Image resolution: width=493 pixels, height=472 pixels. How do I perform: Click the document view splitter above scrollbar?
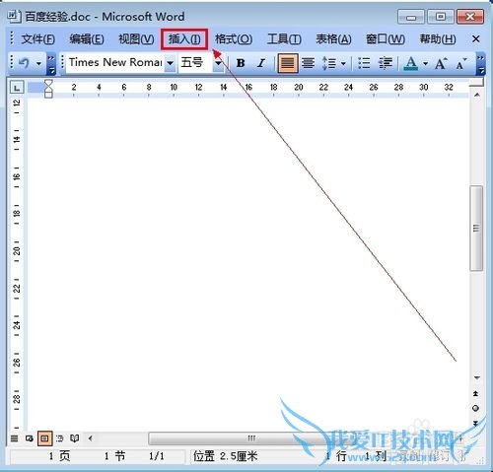(x=476, y=83)
